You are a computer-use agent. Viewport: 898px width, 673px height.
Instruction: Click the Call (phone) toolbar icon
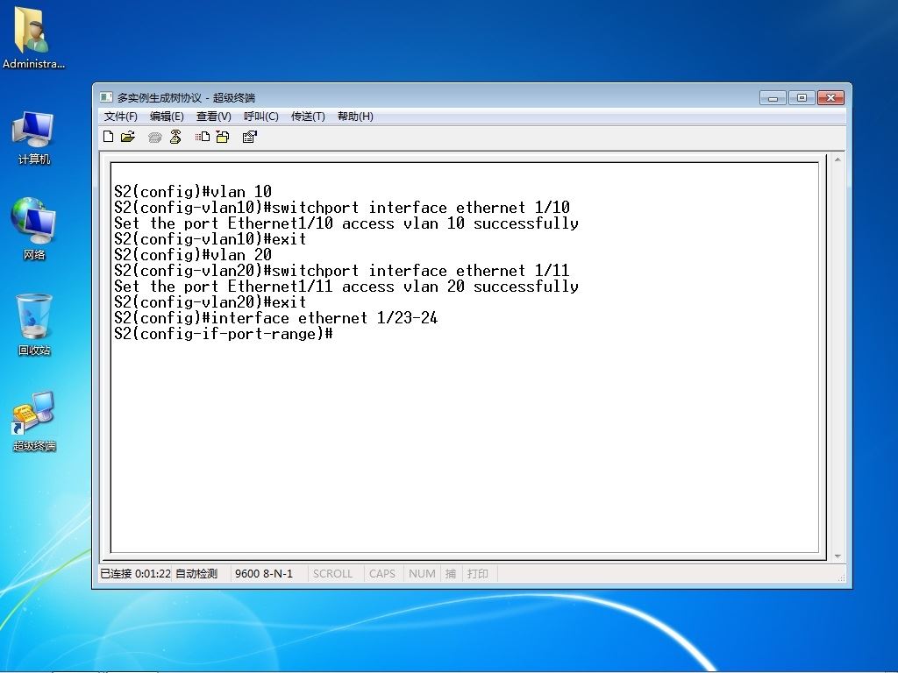(154, 138)
